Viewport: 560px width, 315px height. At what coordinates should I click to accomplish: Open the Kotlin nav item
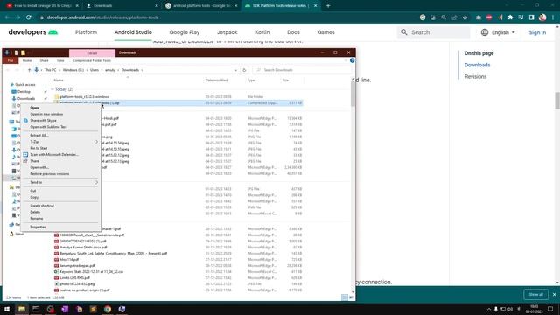click(262, 32)
